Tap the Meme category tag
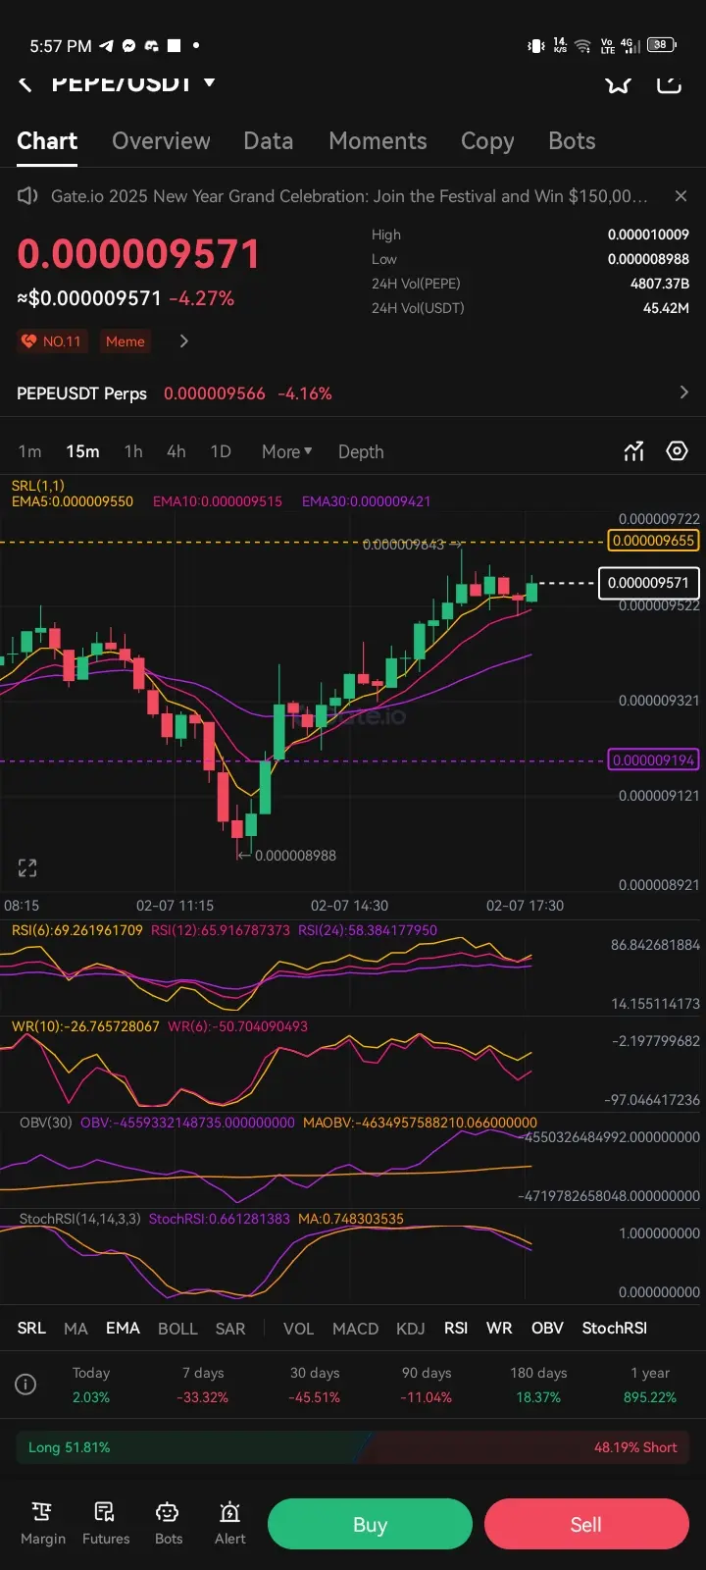 [126, 341]
